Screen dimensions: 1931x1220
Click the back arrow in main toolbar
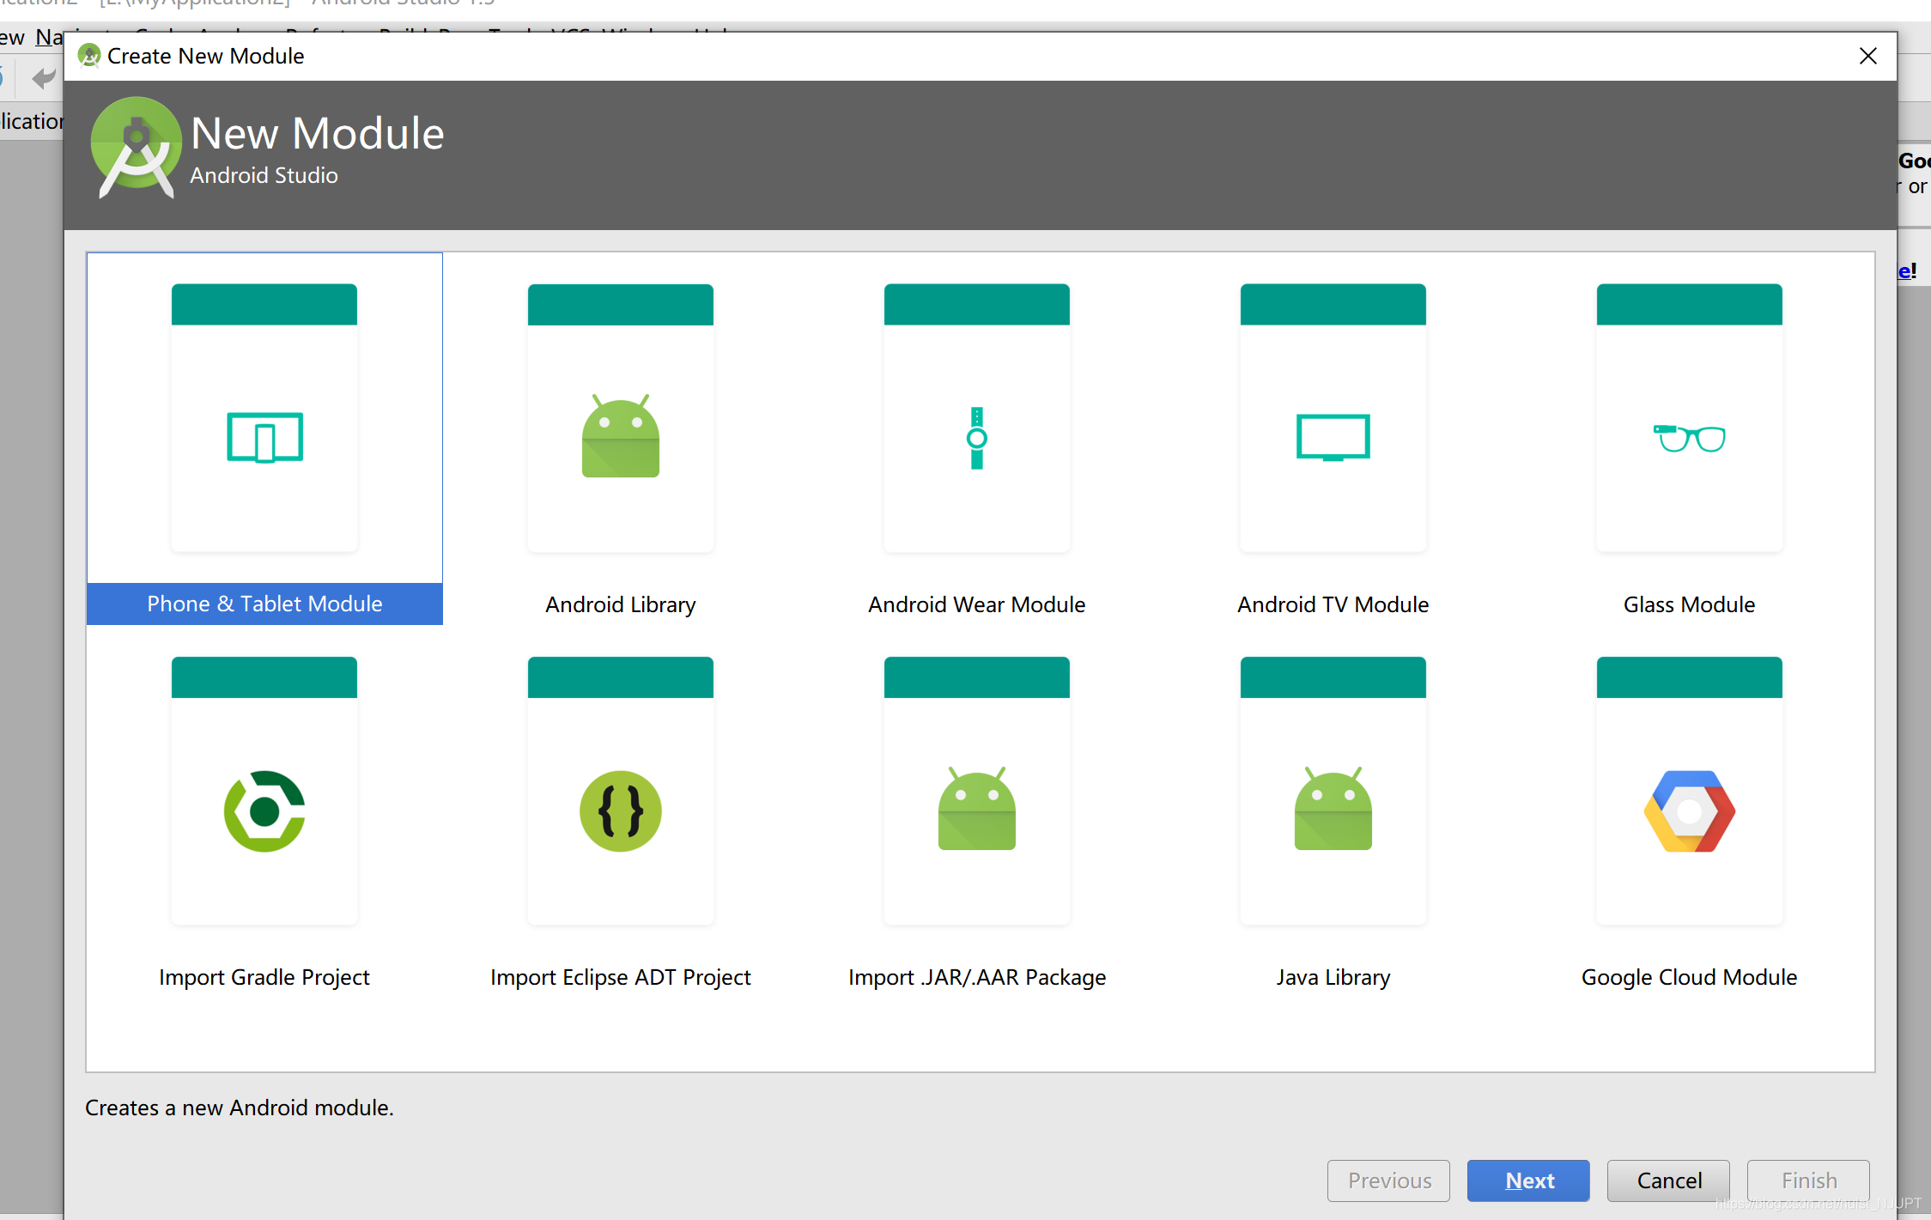point(43,79)
